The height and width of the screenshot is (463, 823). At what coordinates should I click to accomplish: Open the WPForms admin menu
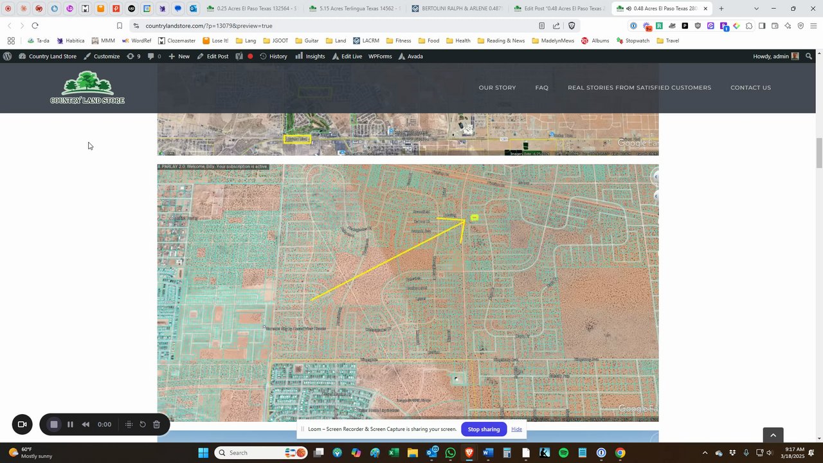[x=380, y=57]
